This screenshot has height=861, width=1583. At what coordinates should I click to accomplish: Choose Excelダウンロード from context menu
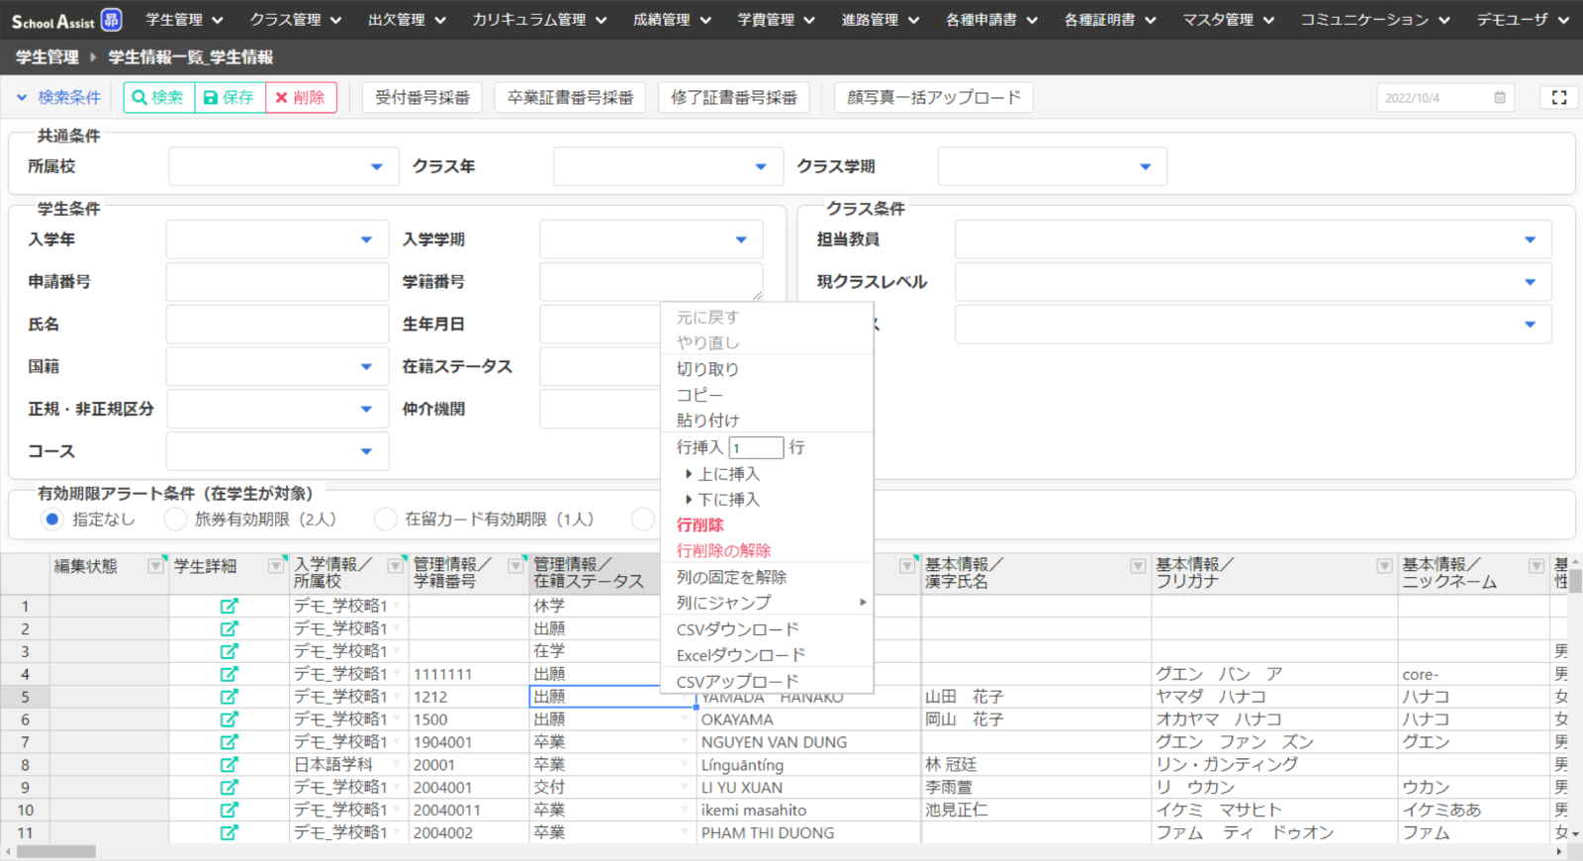(740, 655)
